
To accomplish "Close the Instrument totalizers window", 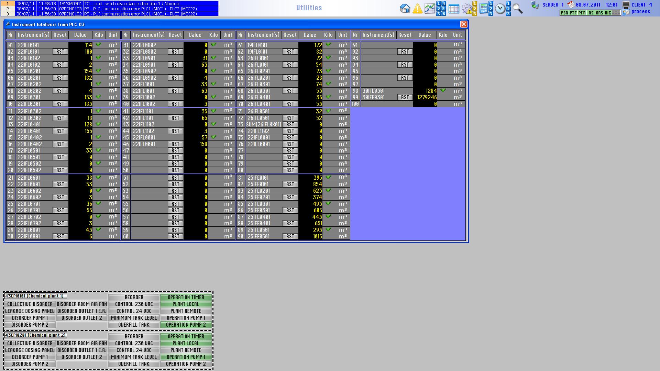I will 464,24.
